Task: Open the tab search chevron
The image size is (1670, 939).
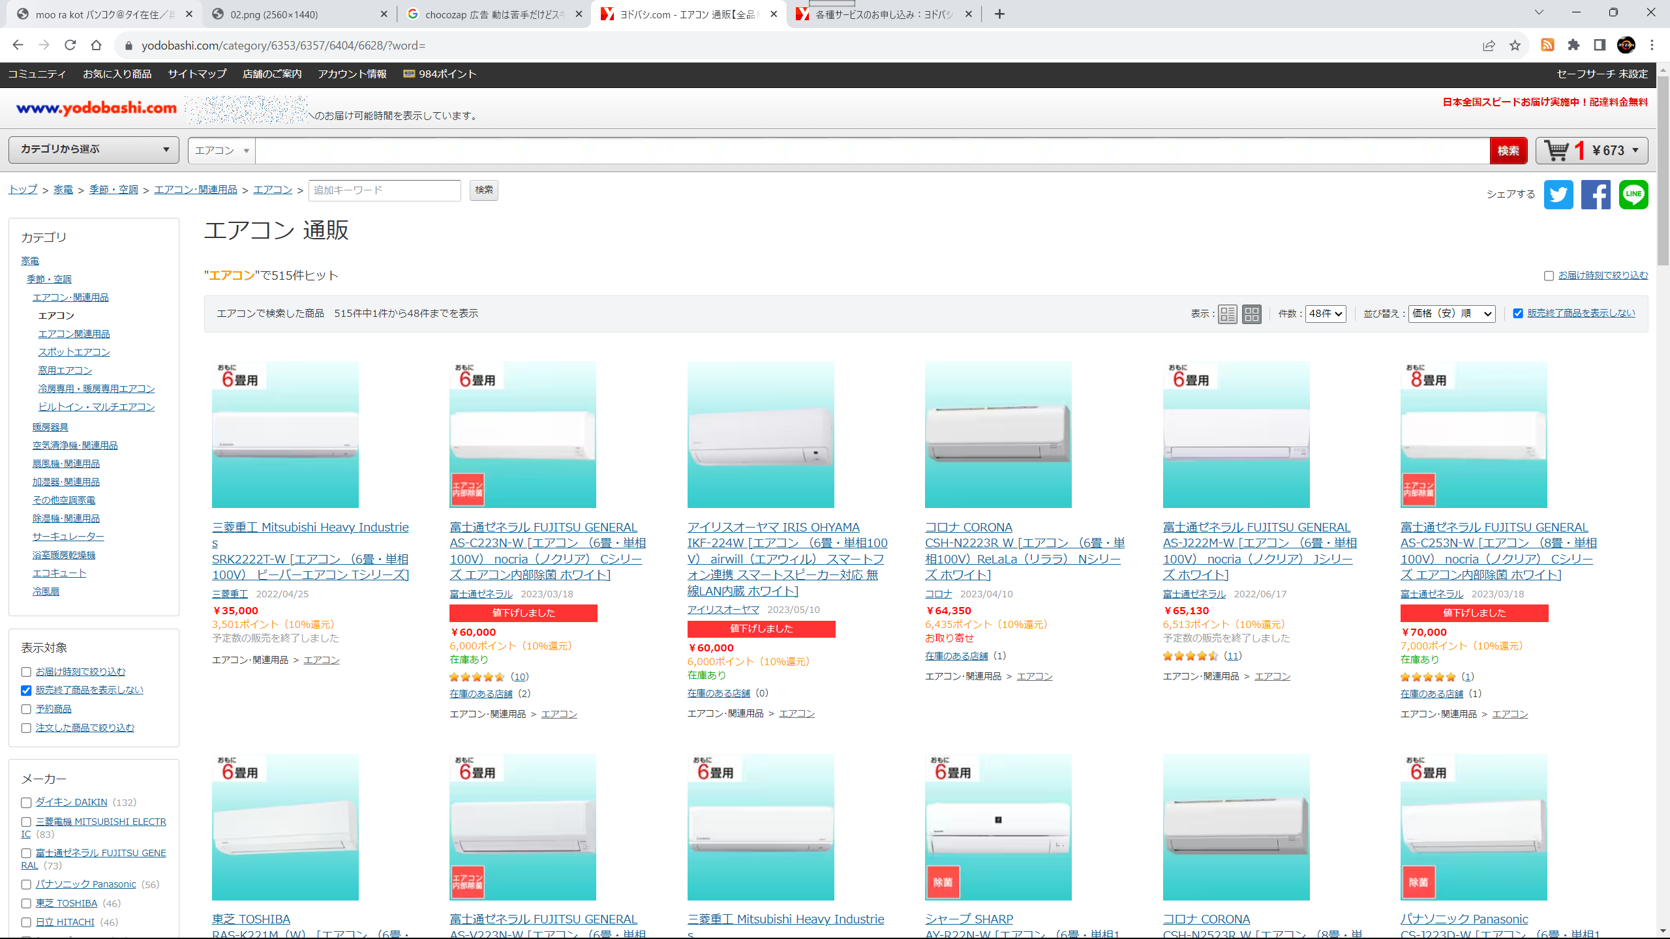Action: point(1539,12)
